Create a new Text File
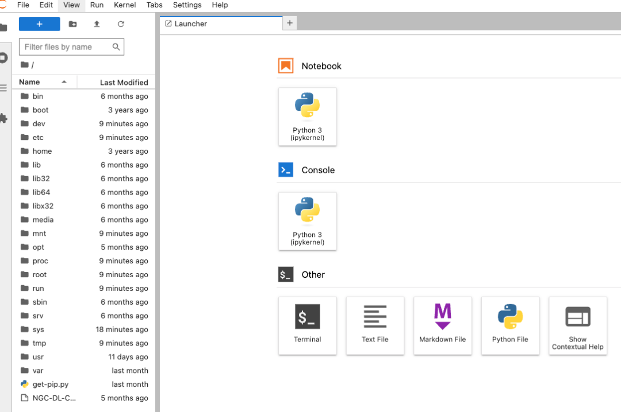Image resolution: width=621 pixels, height=412 pixels. tap(375, 326)
